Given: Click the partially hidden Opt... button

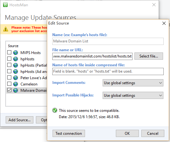Looking at the screenshot, I should point(42,120).
